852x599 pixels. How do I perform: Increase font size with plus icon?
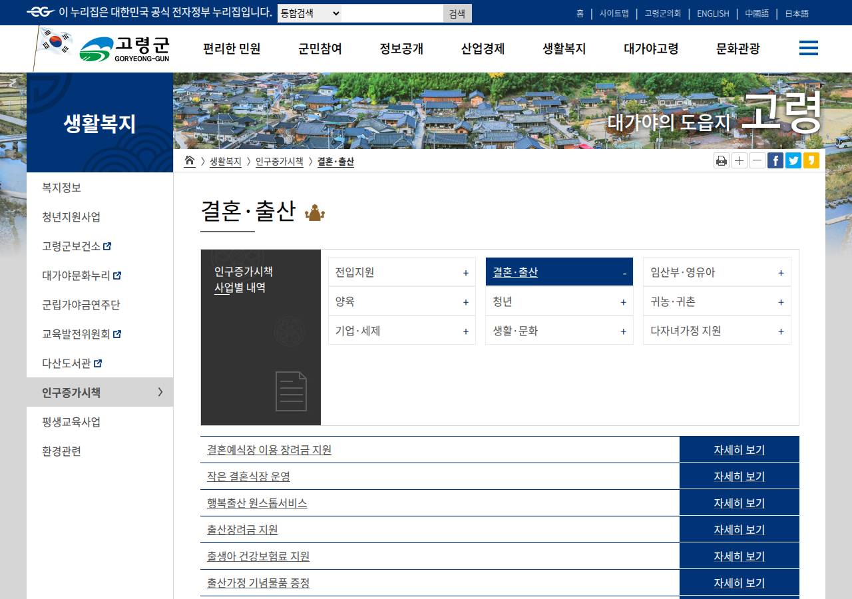(740, 160)
